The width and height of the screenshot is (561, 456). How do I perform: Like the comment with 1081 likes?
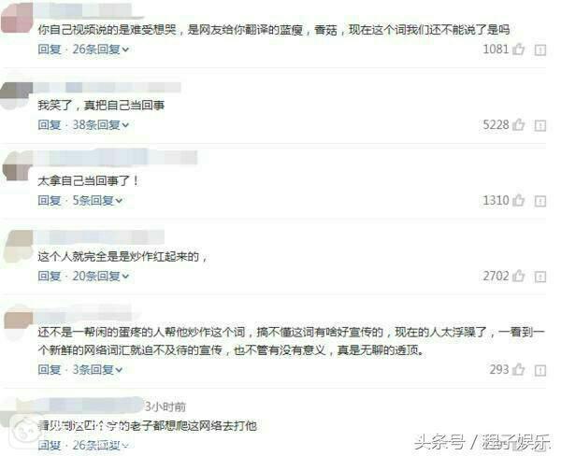518,49
